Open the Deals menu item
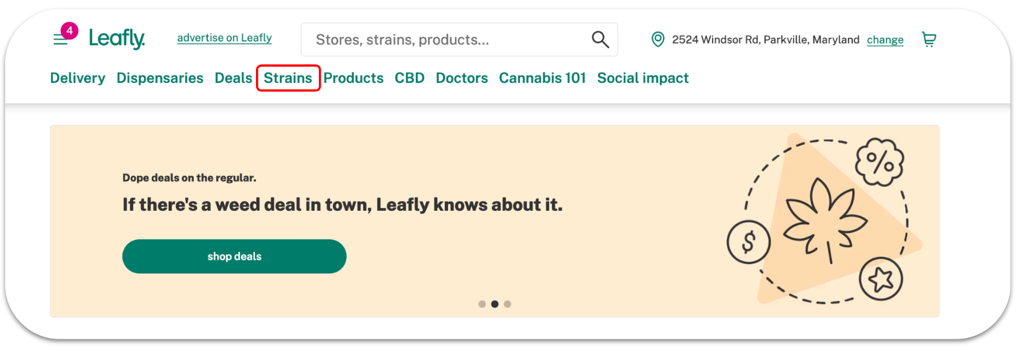Image resolution: width=1016 pixels, height=346 pixels. 233,78
